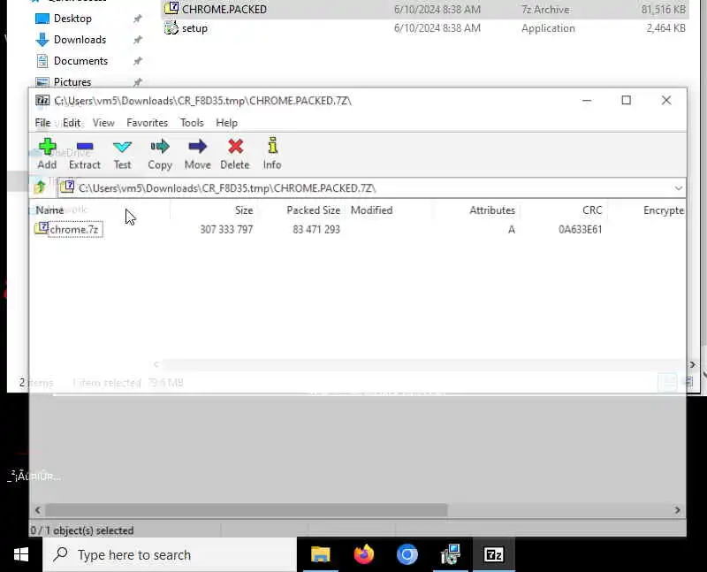707x572 pixels.
Task: Sort by the Packed Size column
Action: tap(314, 210)
